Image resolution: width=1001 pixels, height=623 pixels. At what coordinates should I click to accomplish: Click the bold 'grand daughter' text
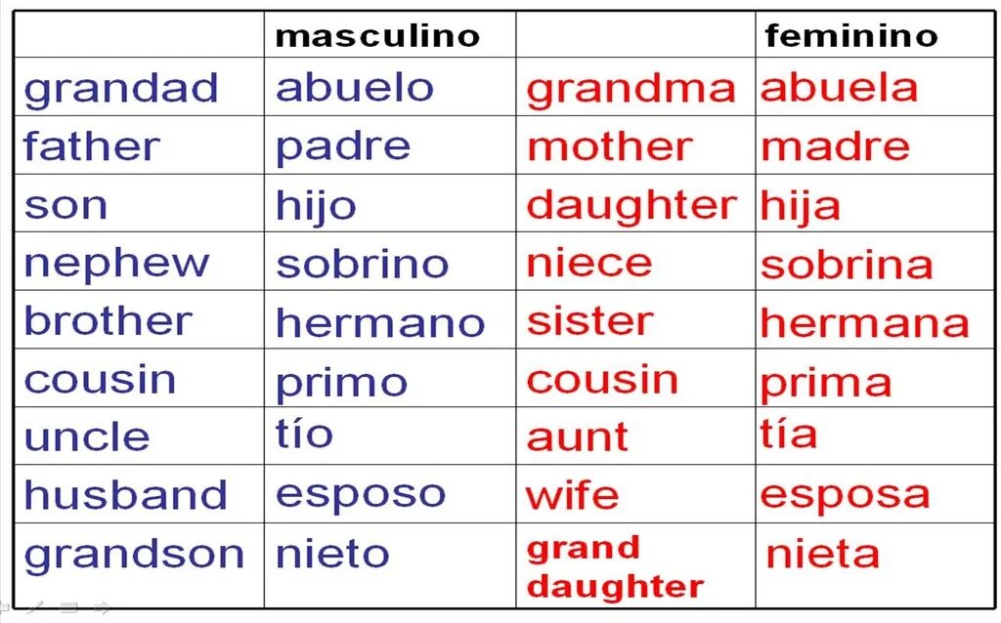tap(616, 567)
